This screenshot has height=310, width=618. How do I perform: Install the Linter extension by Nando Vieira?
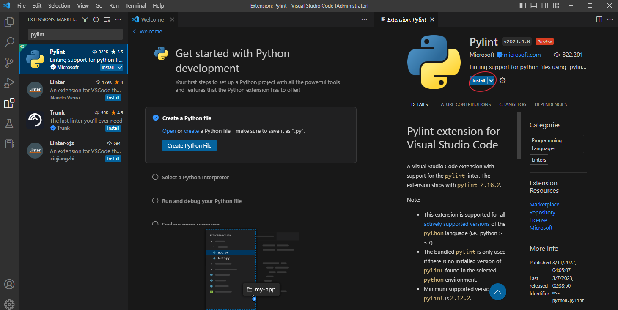(x=113, y=98)
